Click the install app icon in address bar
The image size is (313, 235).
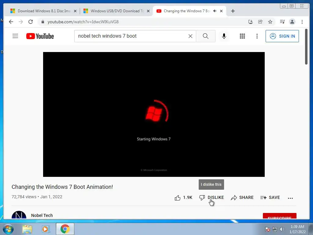tap(251, 22)
